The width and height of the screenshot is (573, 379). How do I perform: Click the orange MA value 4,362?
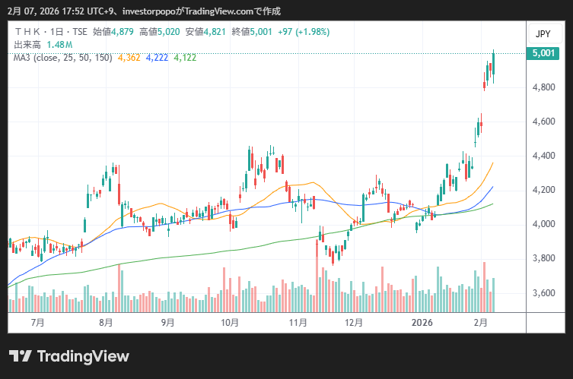click(x=129, y=58)
